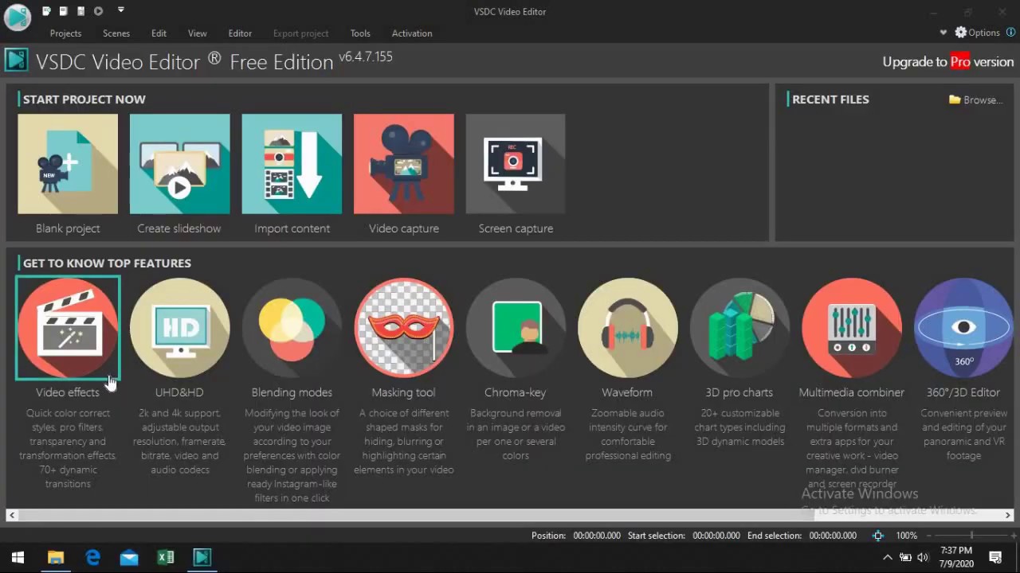Click the Blank project tile
The image size is (1020, 573).
[68, 164]
